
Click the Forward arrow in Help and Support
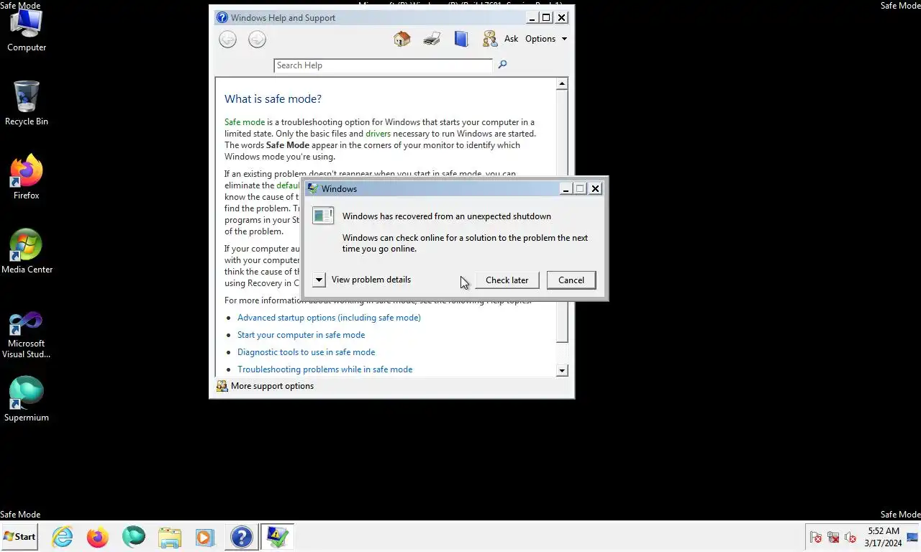pyautogui.click(x=257, y=40)
